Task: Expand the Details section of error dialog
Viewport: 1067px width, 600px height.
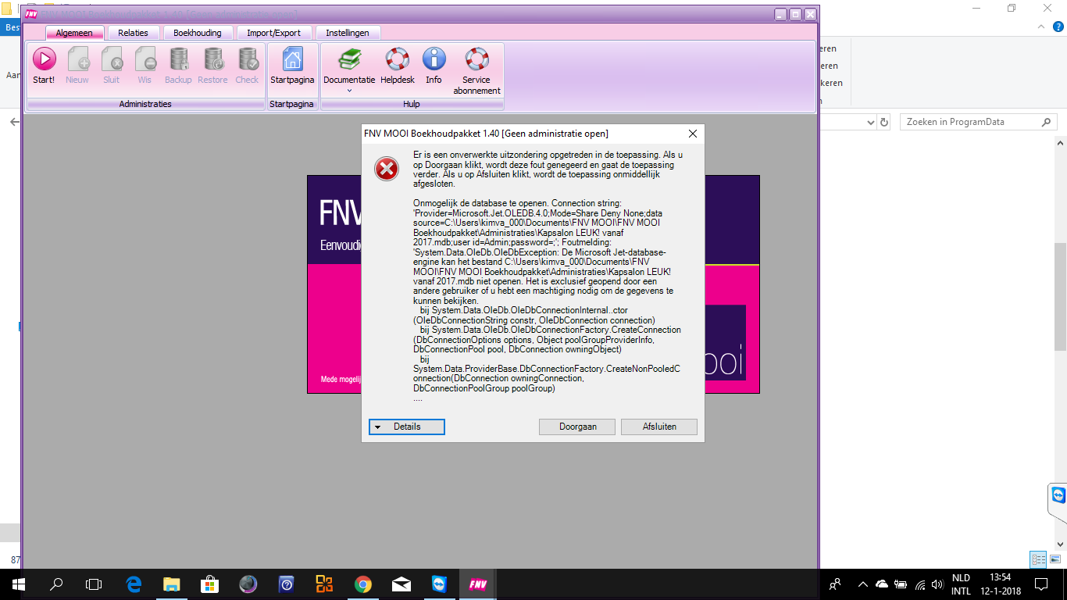Action: tap(407, 427)
